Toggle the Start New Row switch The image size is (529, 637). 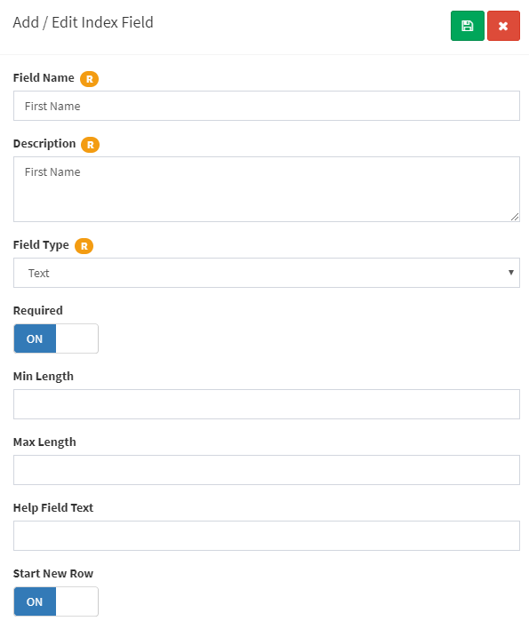(x=56, y=601)
